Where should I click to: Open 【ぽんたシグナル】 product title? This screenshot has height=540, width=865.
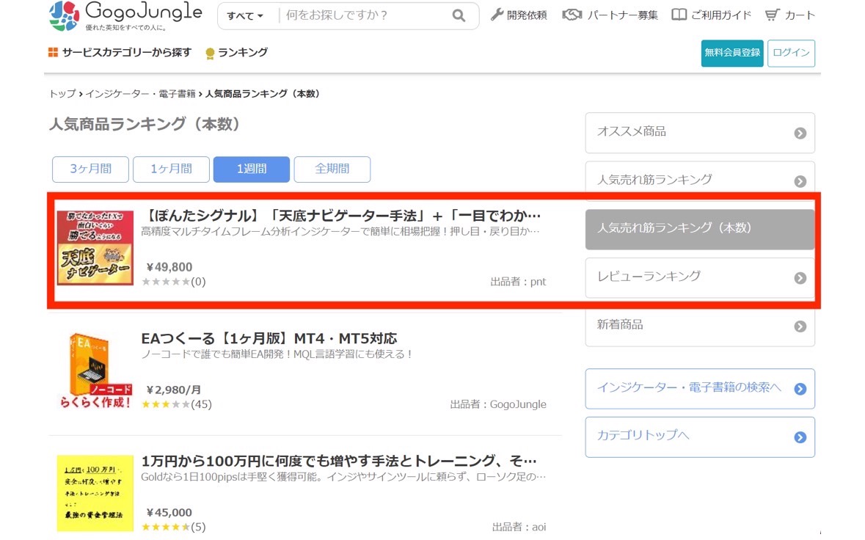point(341,215)
